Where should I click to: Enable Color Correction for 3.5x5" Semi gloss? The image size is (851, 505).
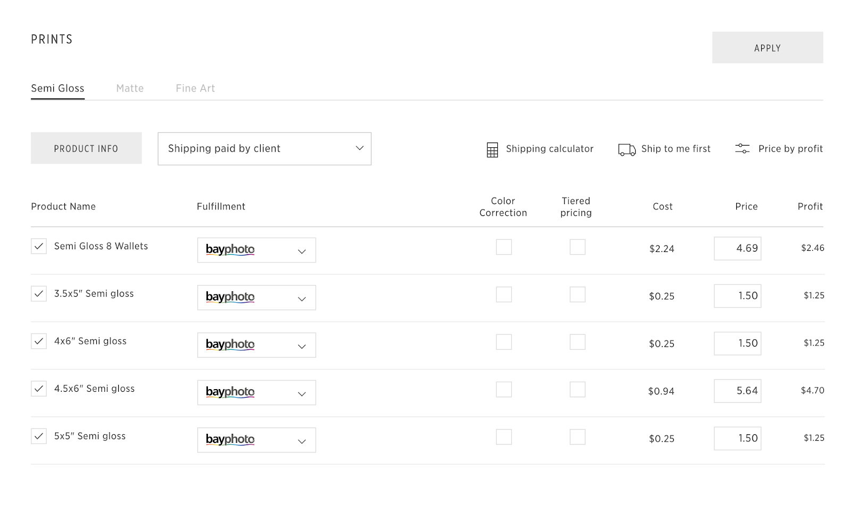click(x=504, y=294)
